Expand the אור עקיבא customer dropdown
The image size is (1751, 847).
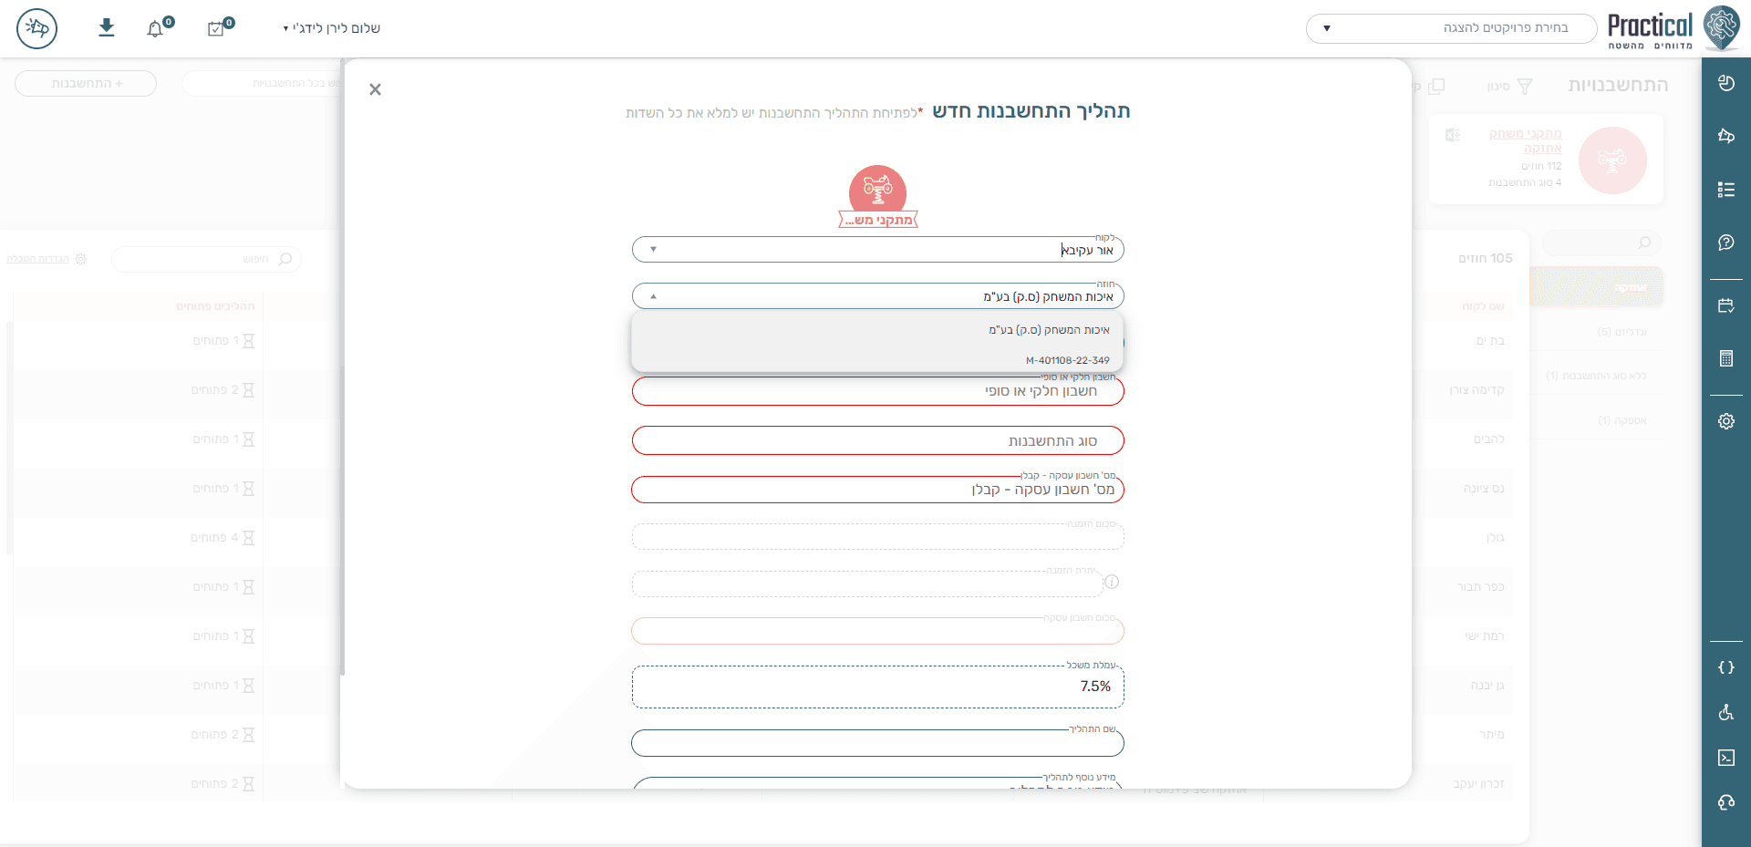653,250
